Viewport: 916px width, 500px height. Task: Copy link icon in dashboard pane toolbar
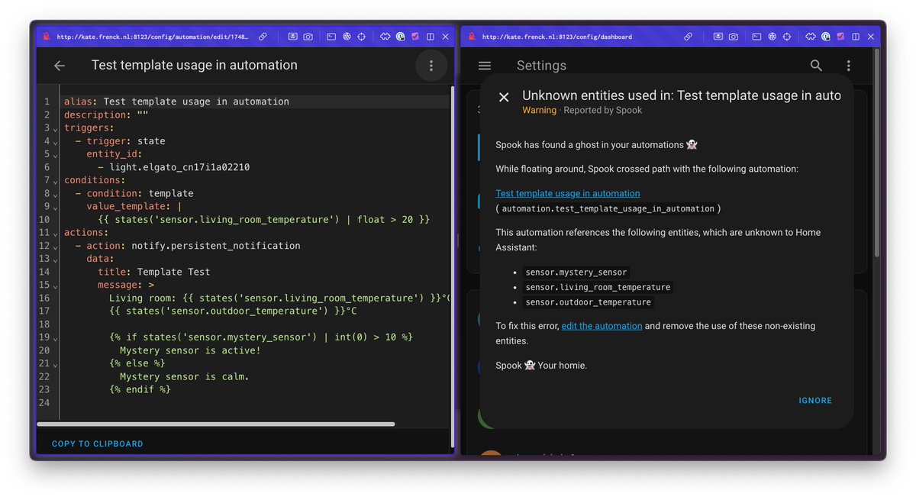[x=688, y=36]
